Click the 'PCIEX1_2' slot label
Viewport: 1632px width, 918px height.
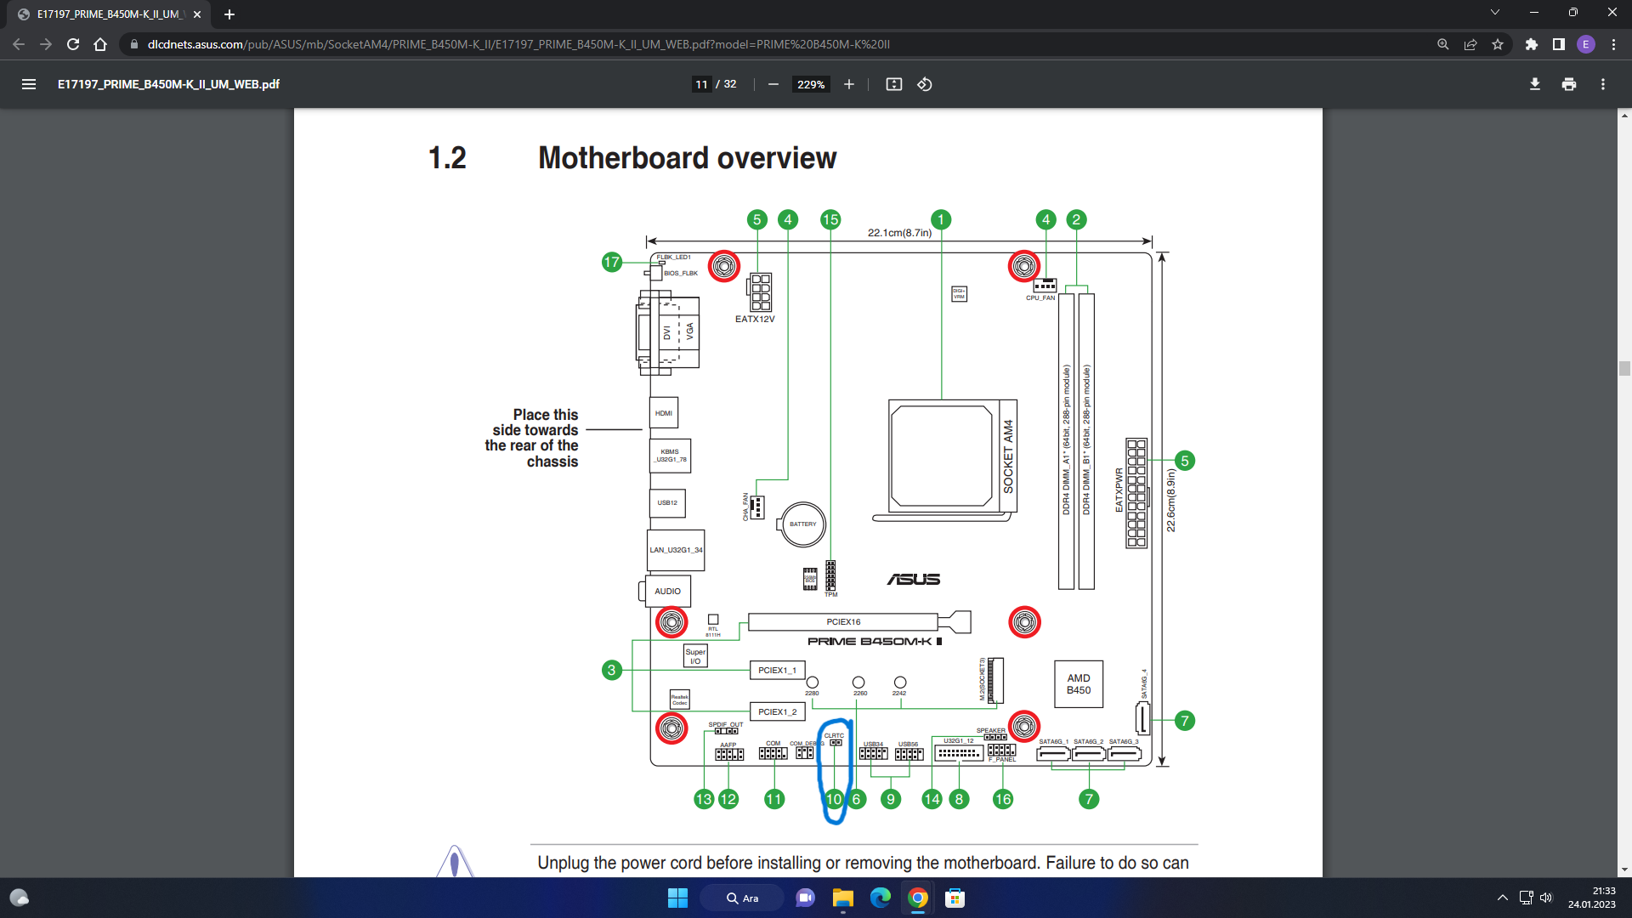click(777, 712)
